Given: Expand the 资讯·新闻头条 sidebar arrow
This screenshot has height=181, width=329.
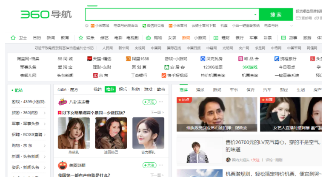Looking at the screenshot, I should pyautogui.click(x=45, y=167).
